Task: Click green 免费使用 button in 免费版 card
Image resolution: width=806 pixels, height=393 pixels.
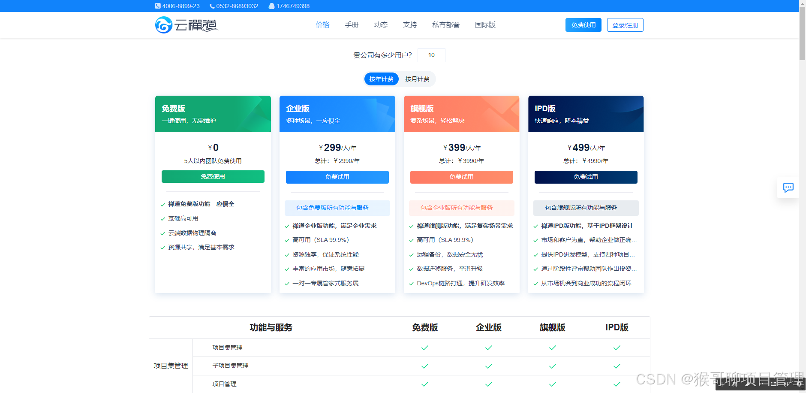Action: click(213, 177)
